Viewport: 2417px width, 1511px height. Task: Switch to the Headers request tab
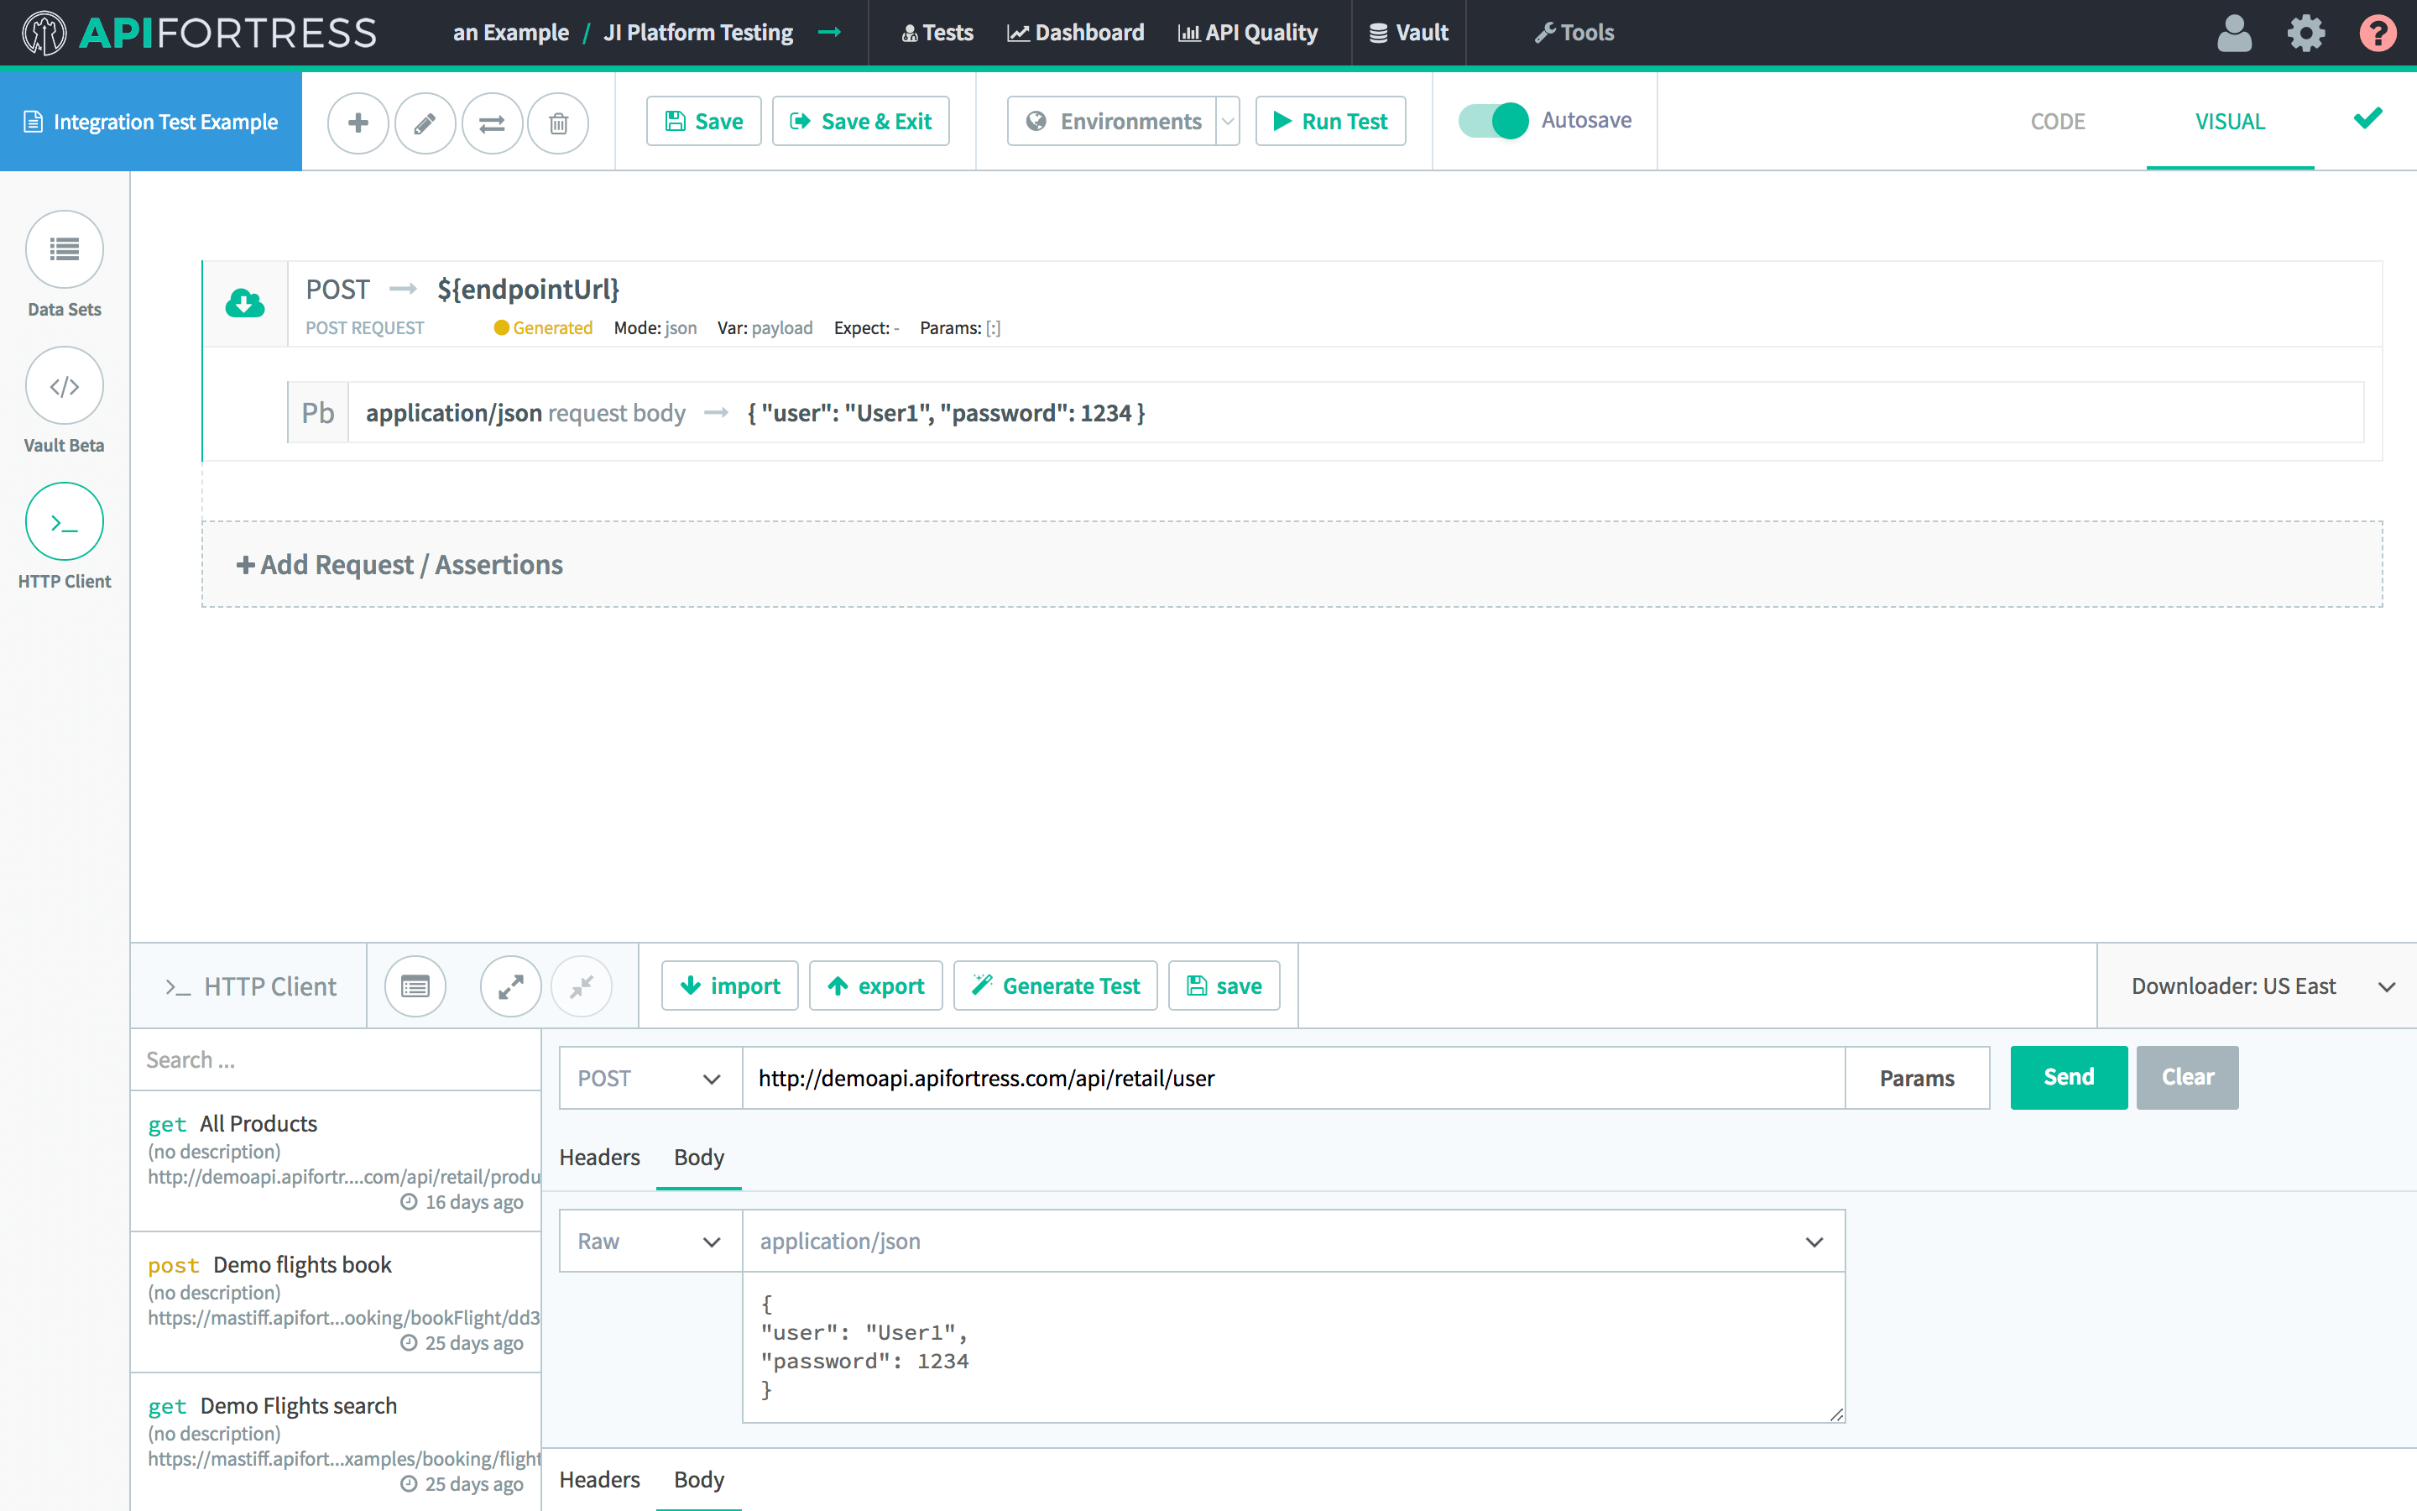(x=599, y=1158)
